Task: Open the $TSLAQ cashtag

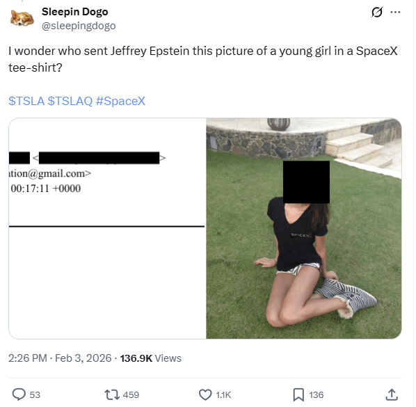Action: click(70, 101)
